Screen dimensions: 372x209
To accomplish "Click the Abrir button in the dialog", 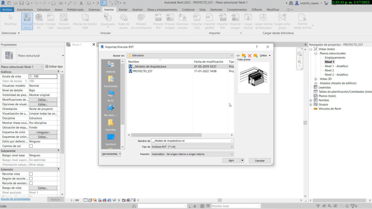I will (x=231, y=160).
